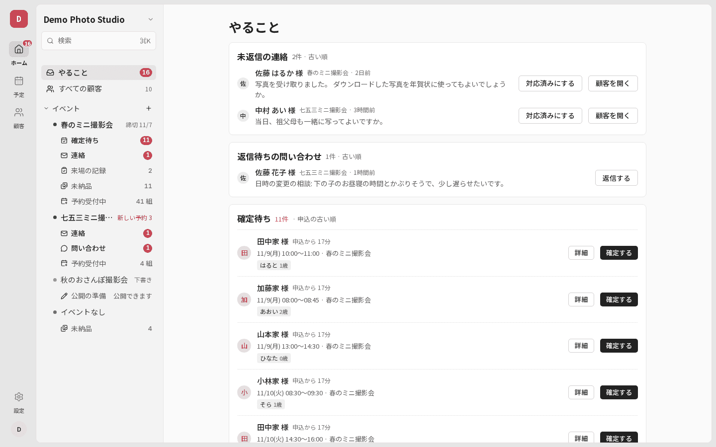The image size is (716, 447).
Task: Click the はると 1歳 tag
Action: coord(274,265)
